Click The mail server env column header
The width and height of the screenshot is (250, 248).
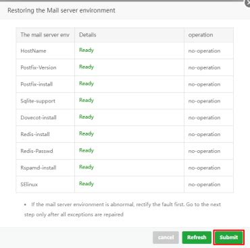pyautogui.click(x=45, y=35)
